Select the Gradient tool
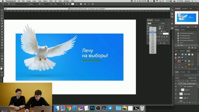The width and height of the screenshot is (199, 112). [x=2, y=40]
